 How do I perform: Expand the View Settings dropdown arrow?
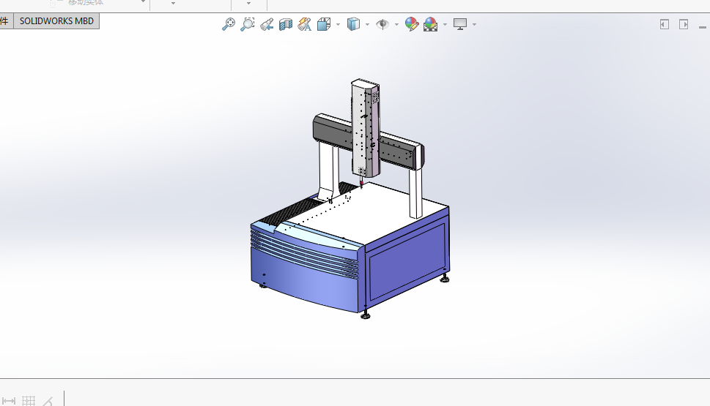(475, 24)
